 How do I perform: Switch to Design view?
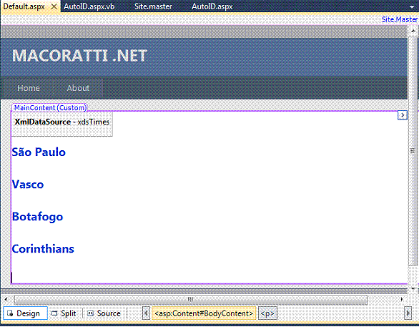click(25, 313)
